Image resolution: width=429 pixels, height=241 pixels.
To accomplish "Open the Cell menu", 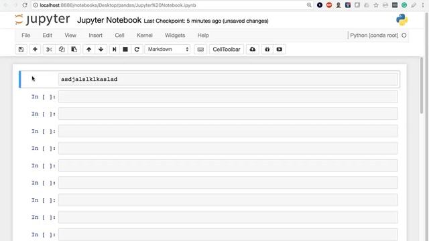I will click(x=119, y=35).
